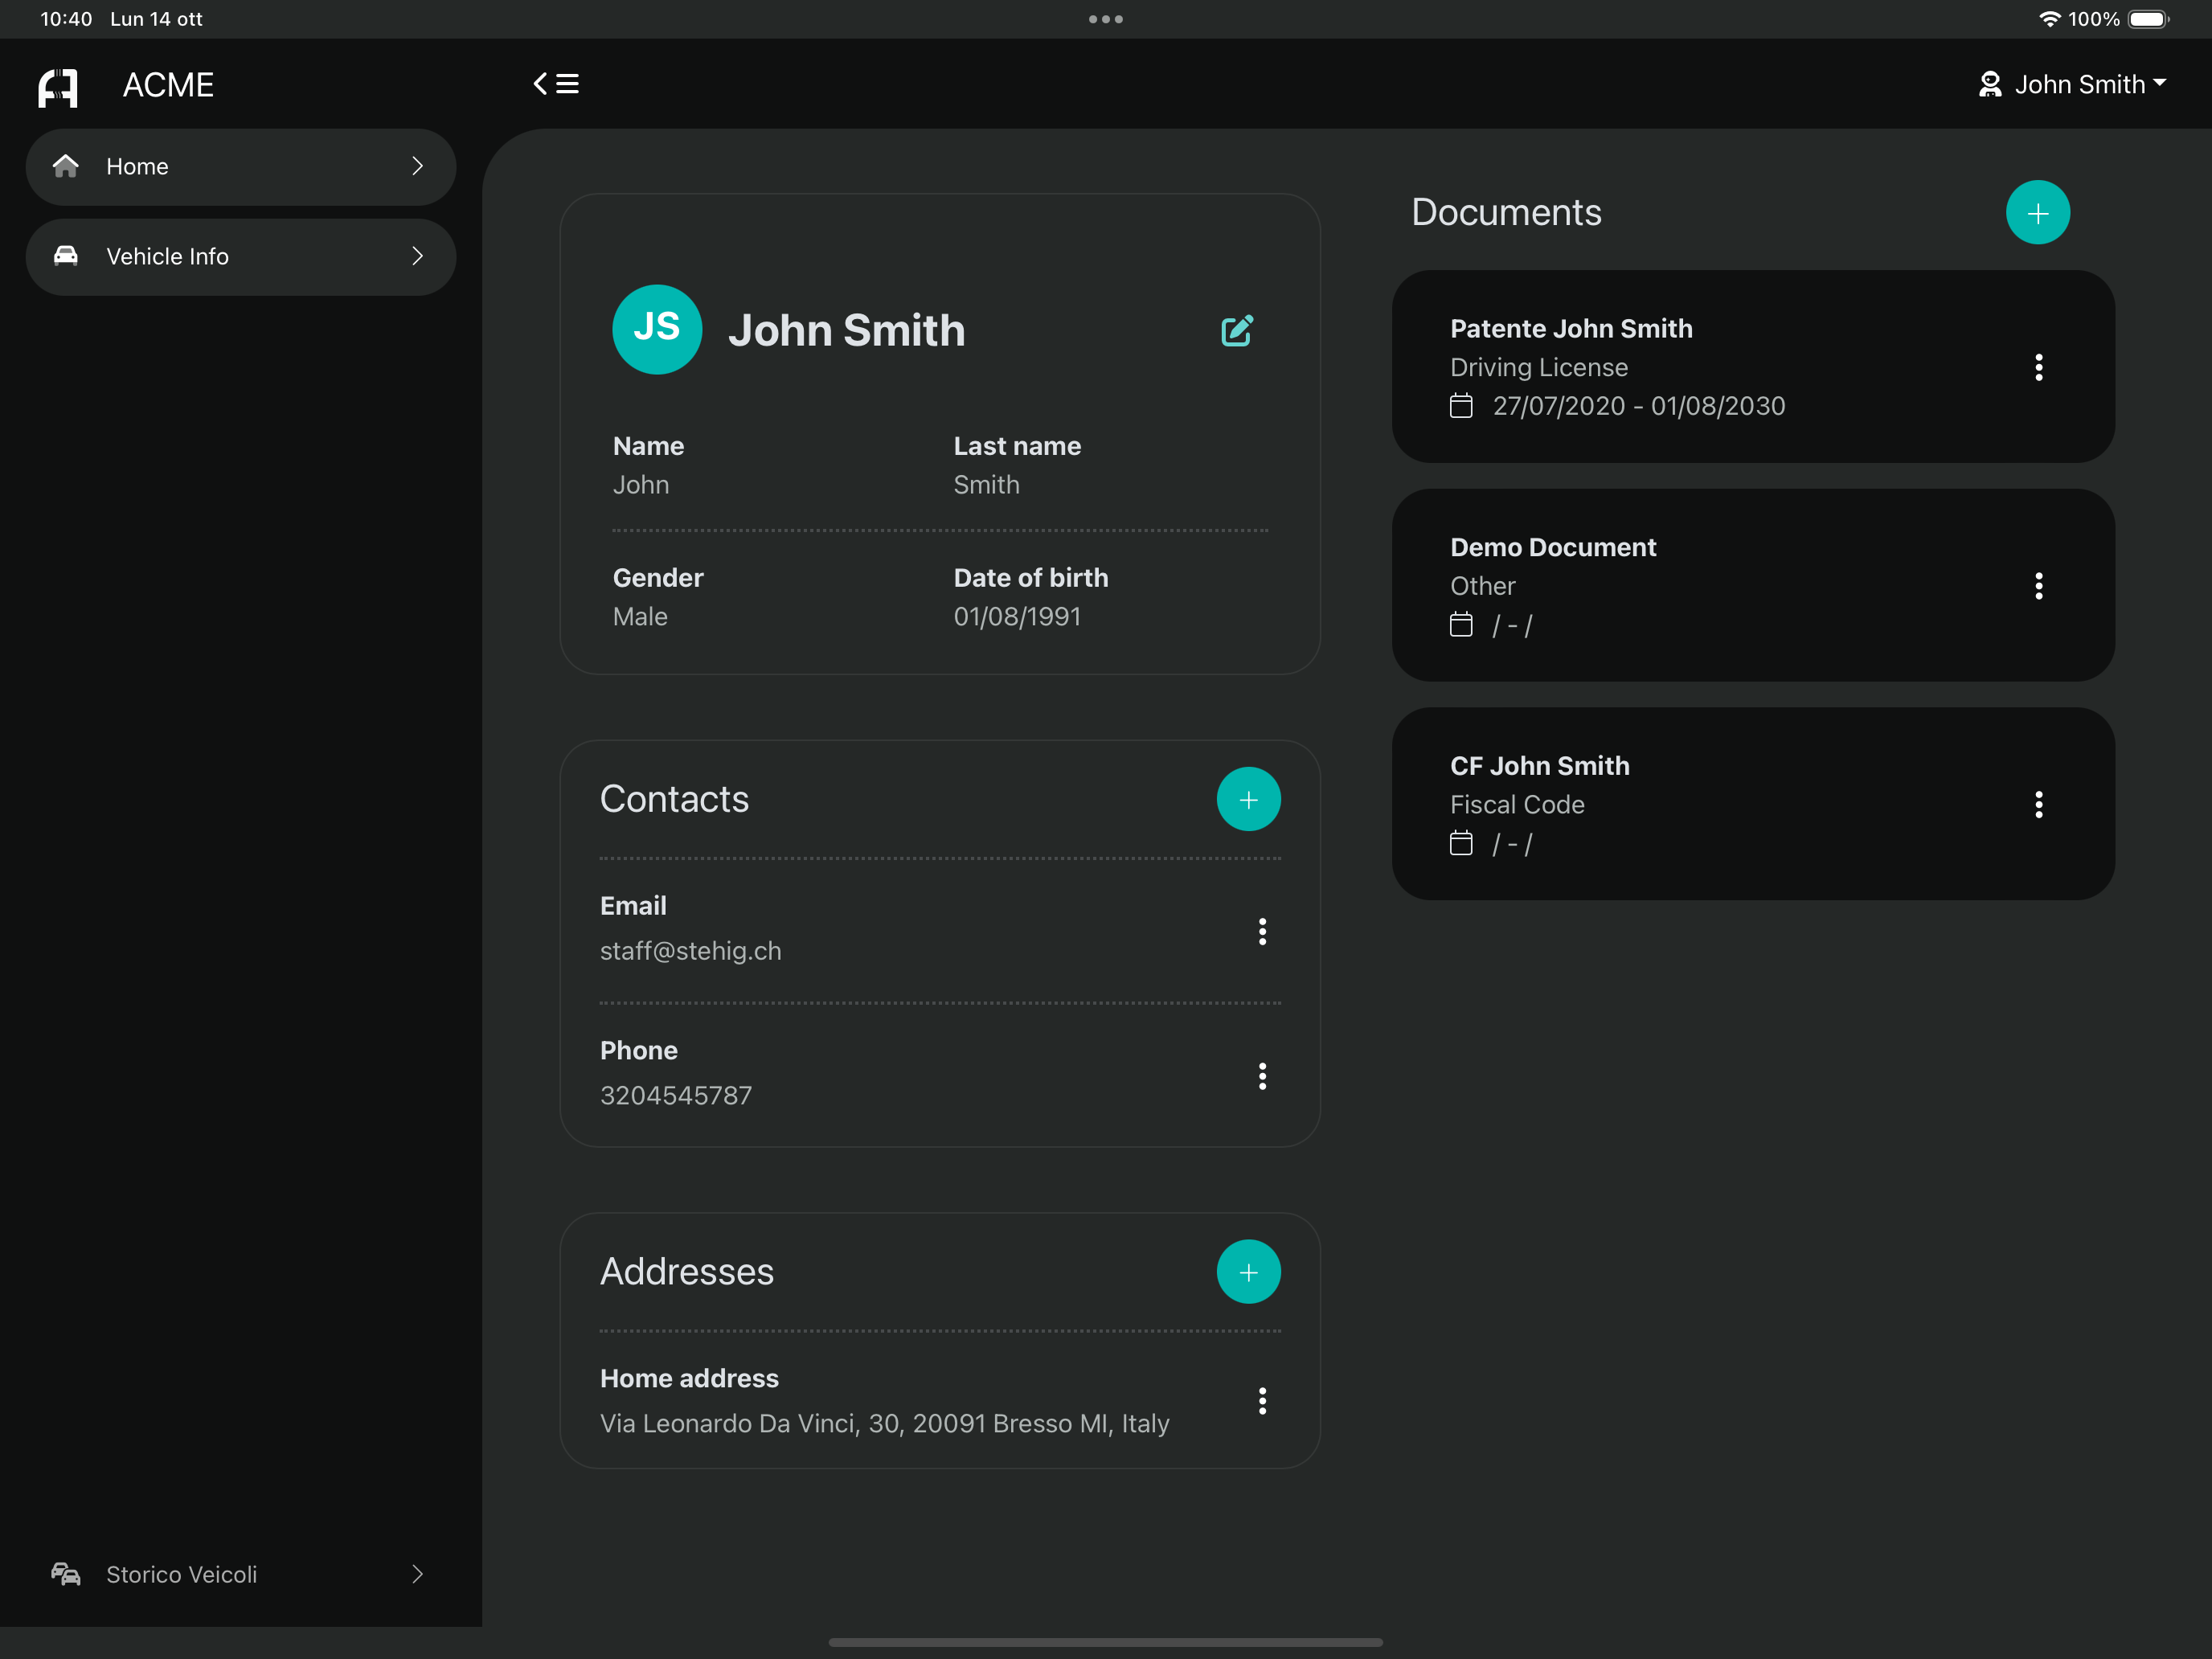Click the John Smith heading on the profile card
2212x1659 pixels.
[847, 330]
